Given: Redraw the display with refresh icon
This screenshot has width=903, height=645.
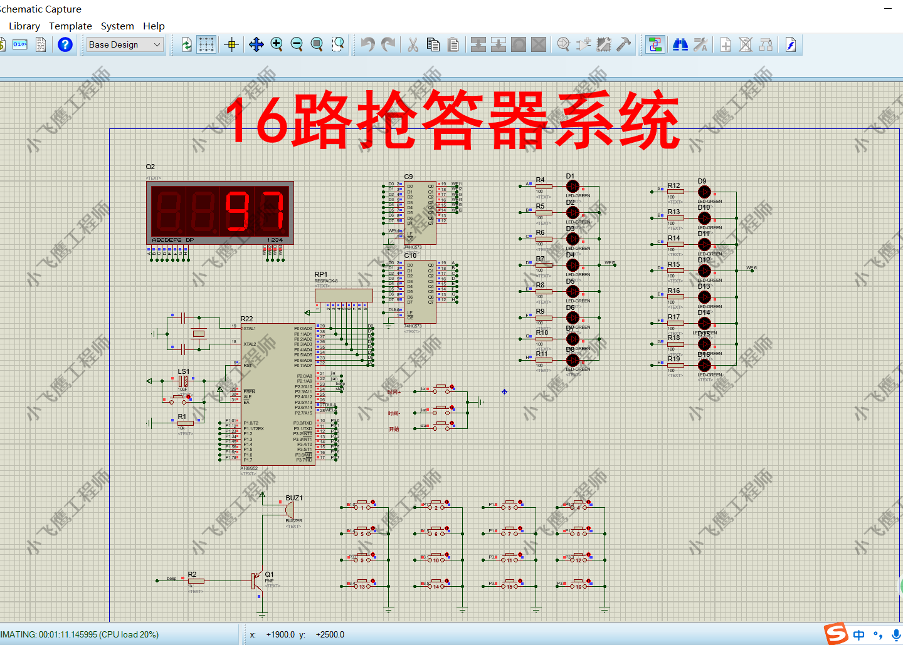Looking at the screenshot, I should coord(186,44).
